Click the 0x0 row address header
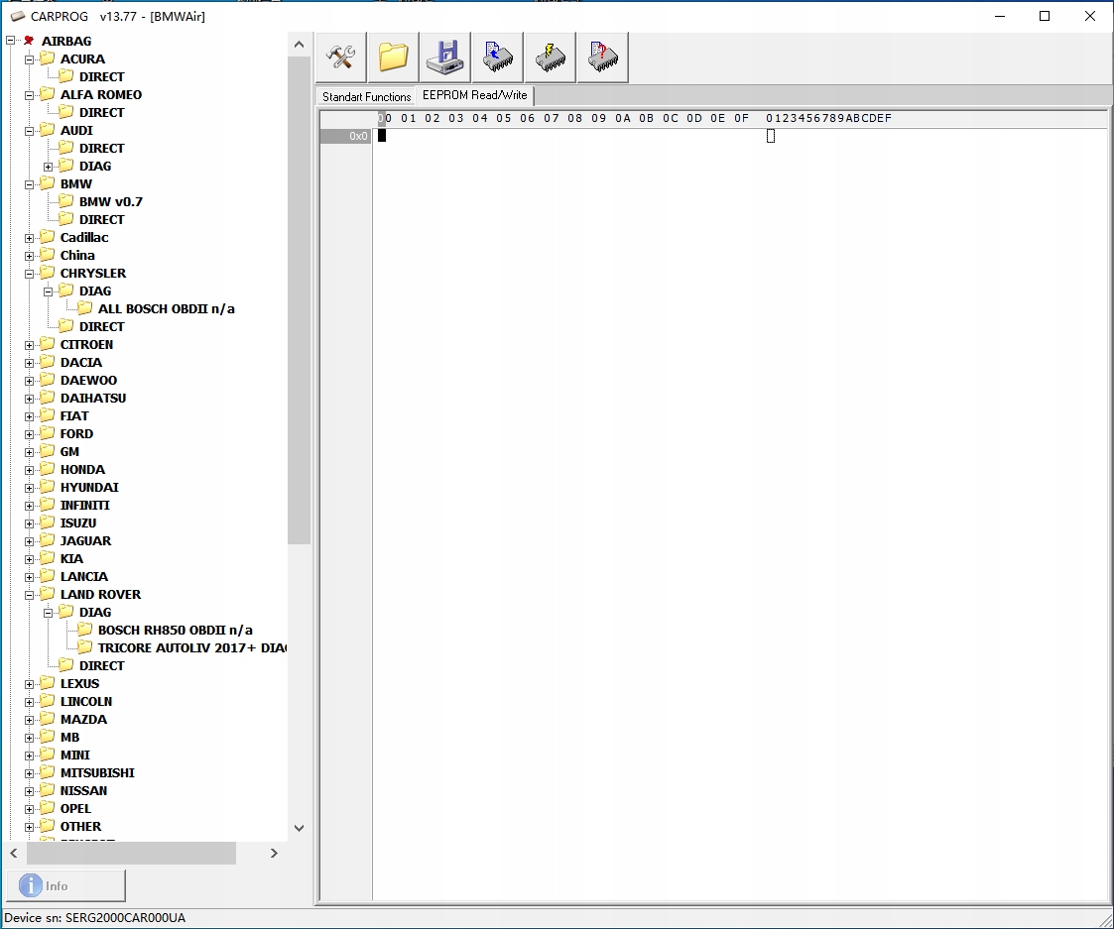1114x929 pixels. tap(345, 136)
